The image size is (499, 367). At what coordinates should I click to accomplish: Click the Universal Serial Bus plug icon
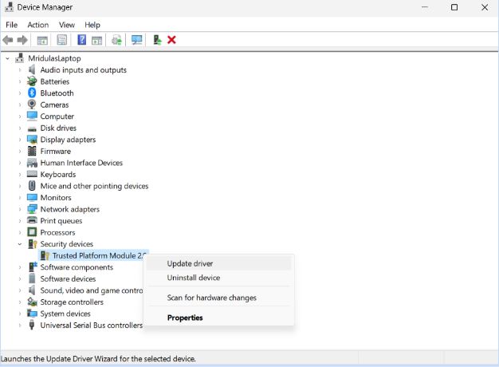(x=32, y=325)
